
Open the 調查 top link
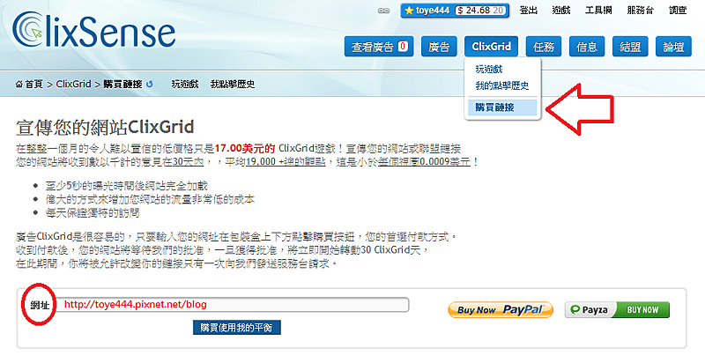point(678,11)
